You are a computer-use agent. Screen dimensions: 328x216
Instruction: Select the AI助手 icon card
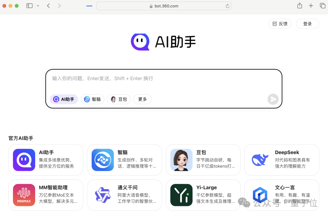24,160
